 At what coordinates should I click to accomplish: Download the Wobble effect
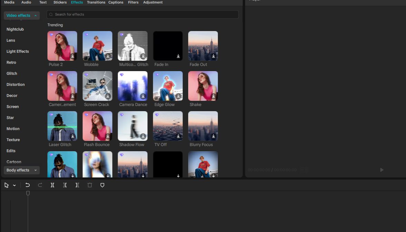(108, 56)
